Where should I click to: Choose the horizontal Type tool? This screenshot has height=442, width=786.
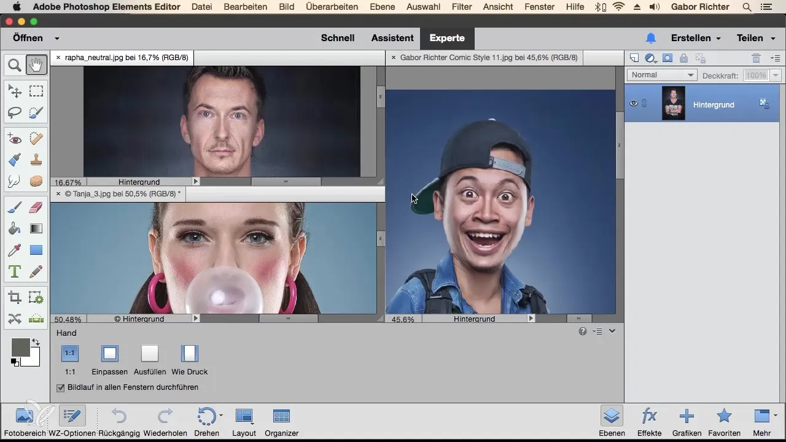tap(15, 271)
